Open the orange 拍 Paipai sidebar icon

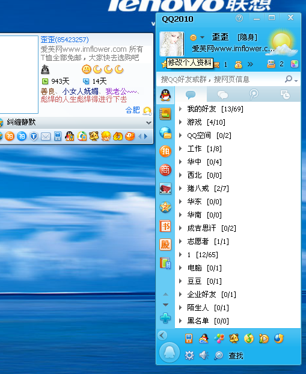point(165,151)
